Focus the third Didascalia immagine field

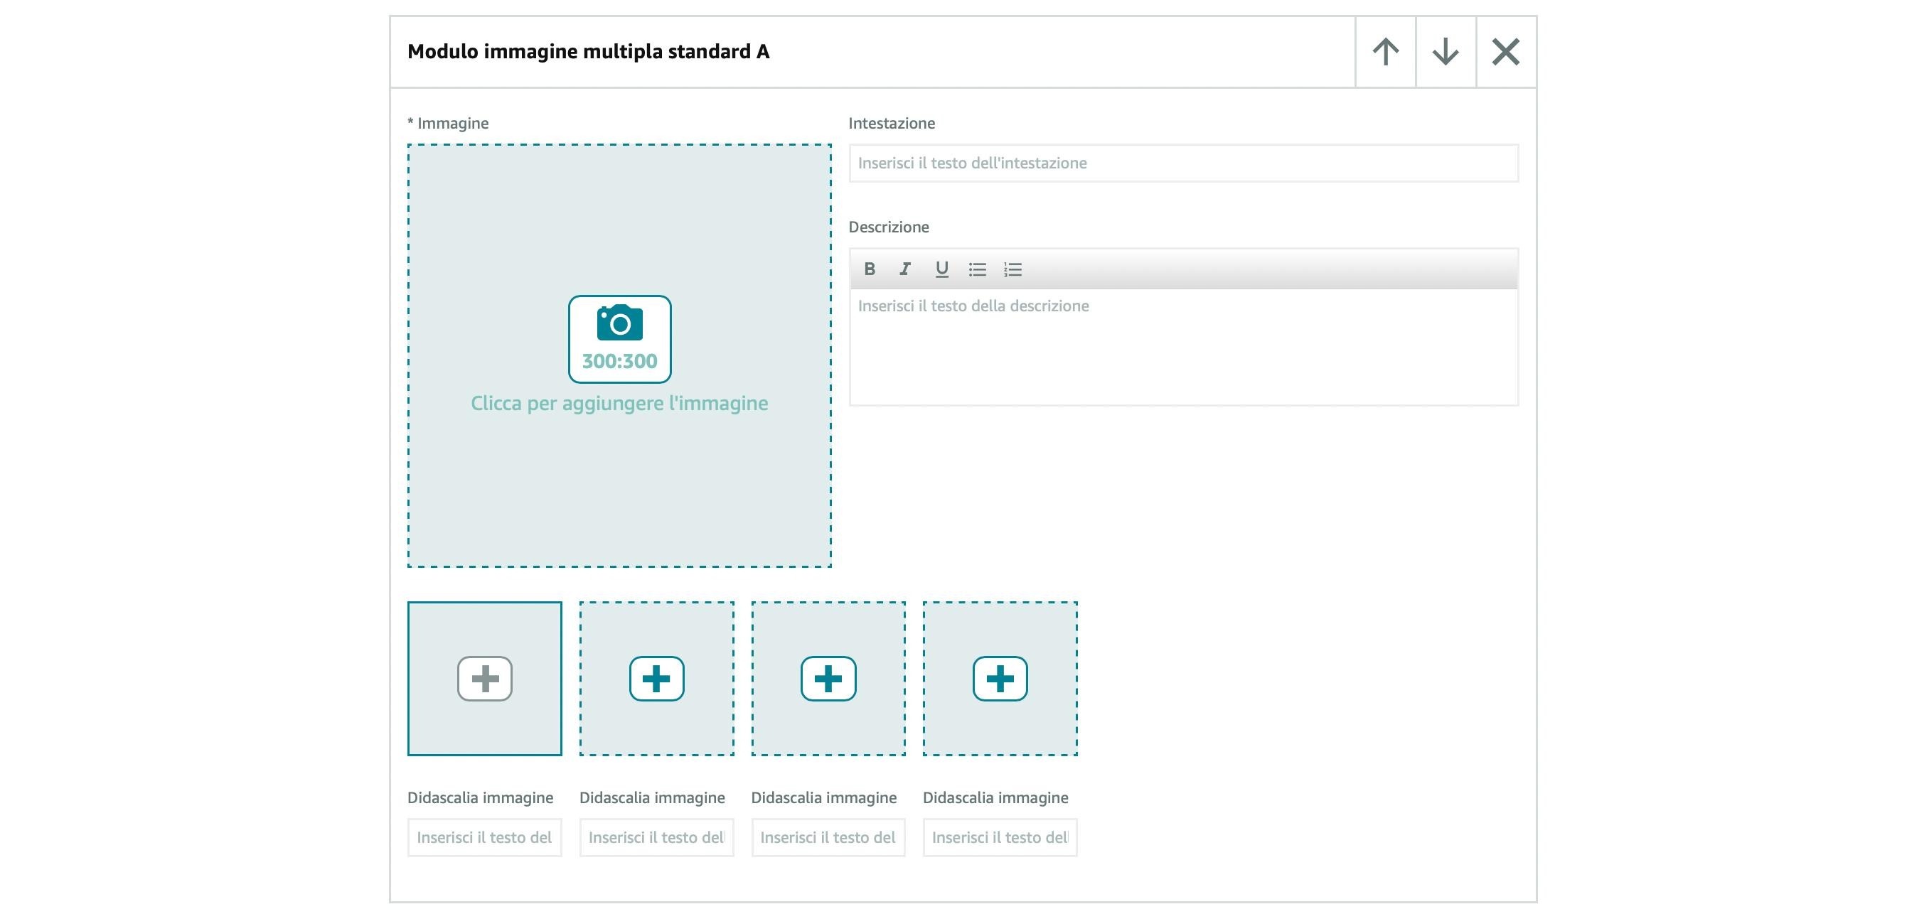[828, 838]
